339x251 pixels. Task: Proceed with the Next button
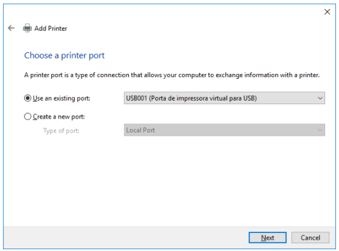tap(267, 238)
